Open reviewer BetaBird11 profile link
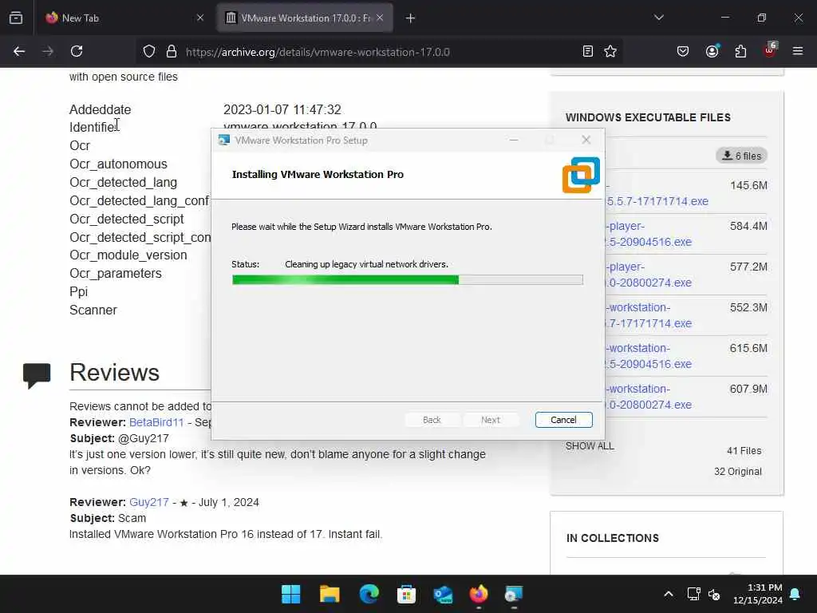This screenshot has height=613, width=817. [156, 422]
